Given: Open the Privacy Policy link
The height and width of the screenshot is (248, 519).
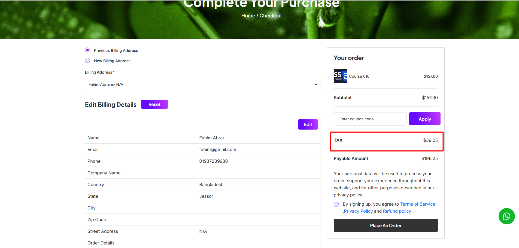Looking at the screenshot, I should tap(358, 211).
